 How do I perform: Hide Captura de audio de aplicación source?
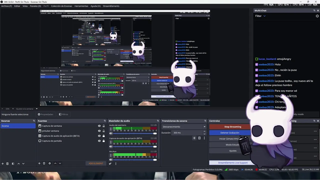click(99, 136)
